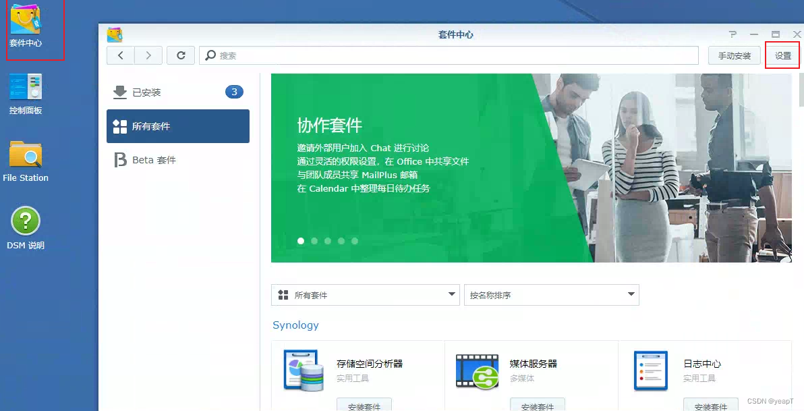
Task: Click the forward navigation arrow
Action: point(148,55)
